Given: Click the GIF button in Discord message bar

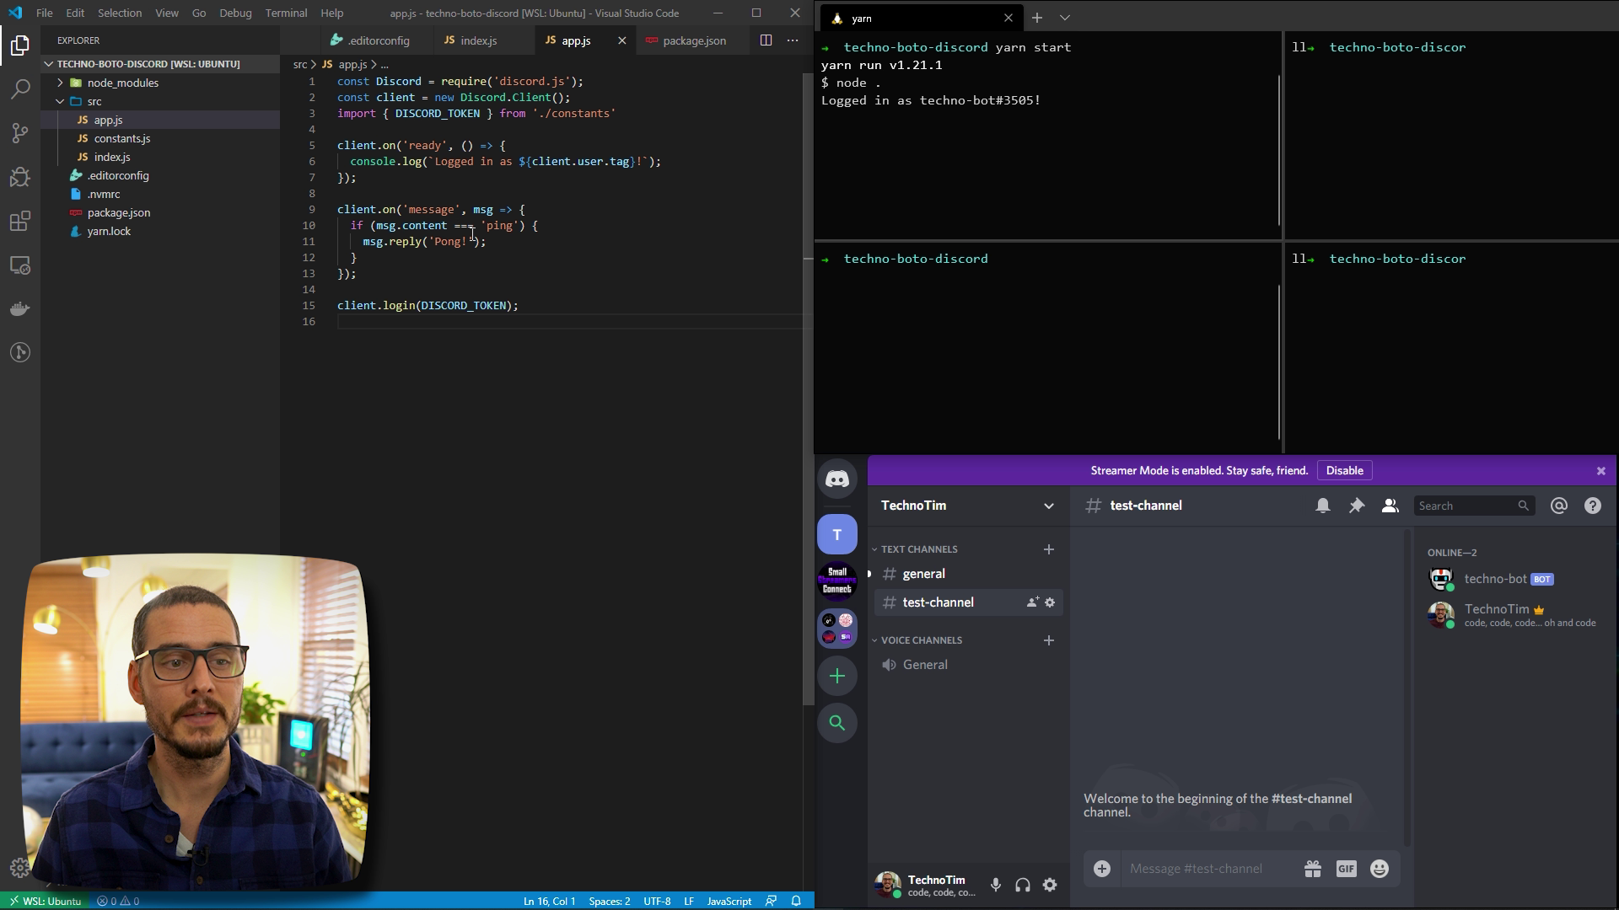Looking at the screenshot, I should 1347,868.
